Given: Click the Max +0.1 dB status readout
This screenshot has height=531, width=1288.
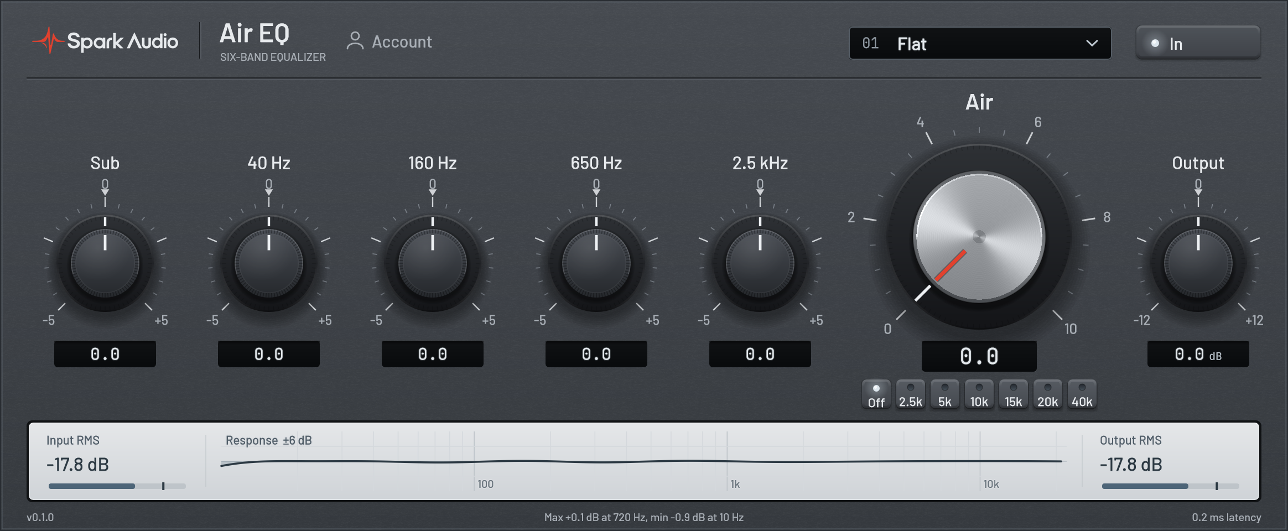Looking at the screenshot, I should coord(644,517).
